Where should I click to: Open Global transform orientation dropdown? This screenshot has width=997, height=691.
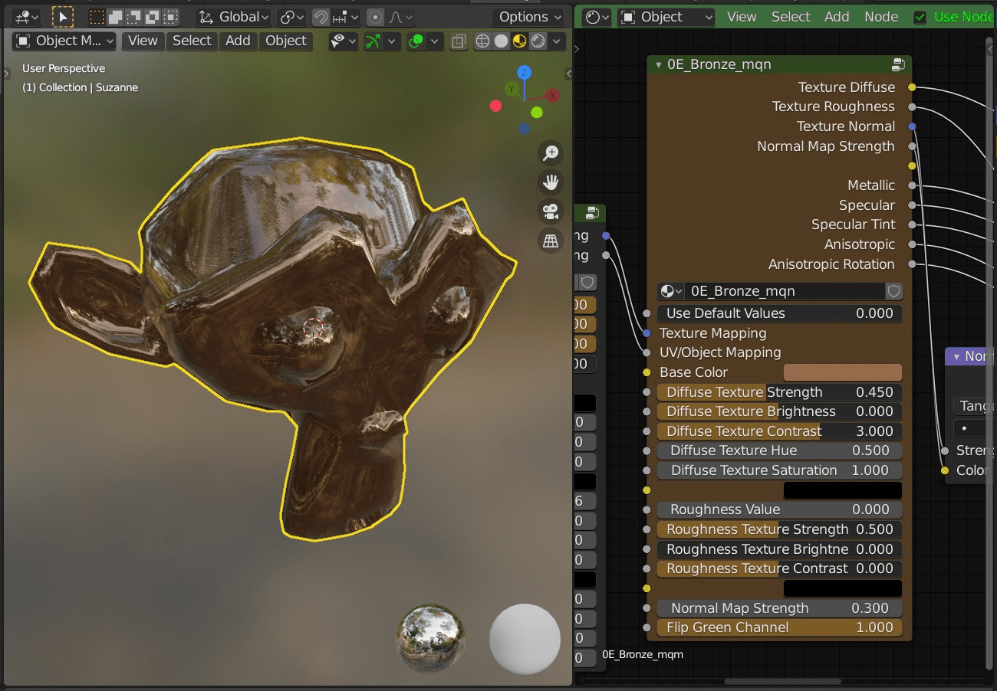click(x=234, y=17)
